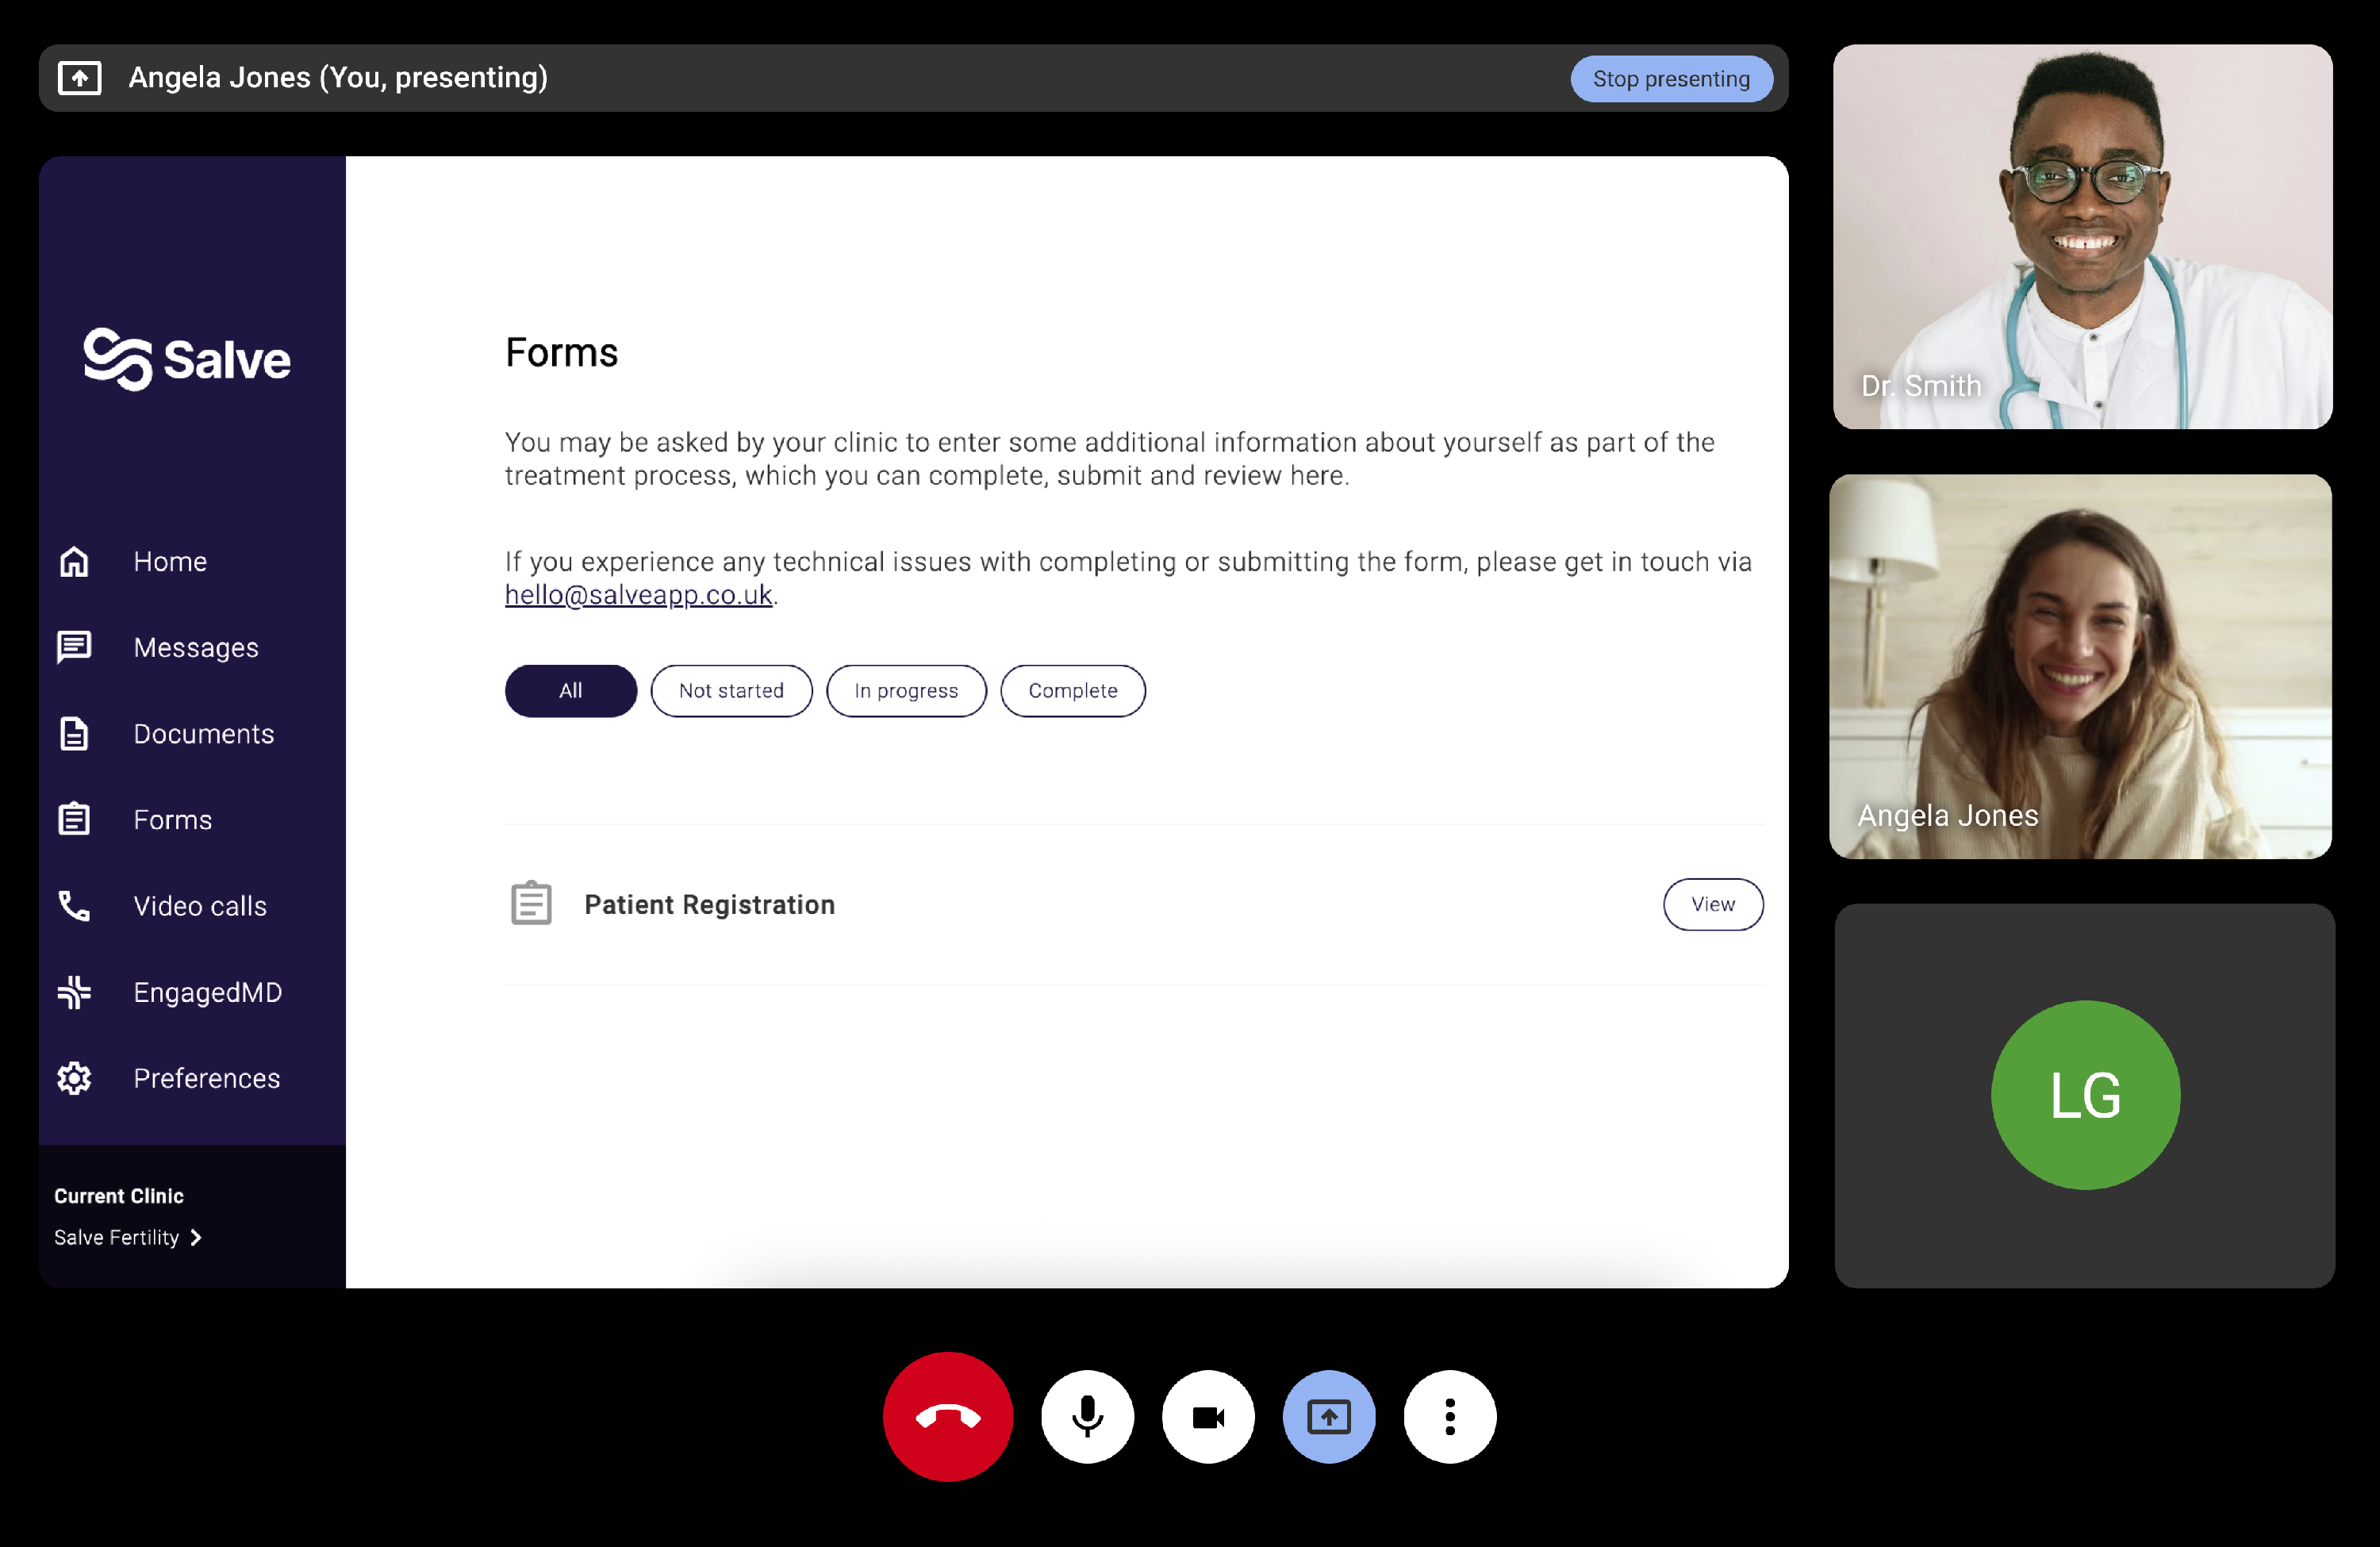Click the Video calls phone icon

pos(74,906)
